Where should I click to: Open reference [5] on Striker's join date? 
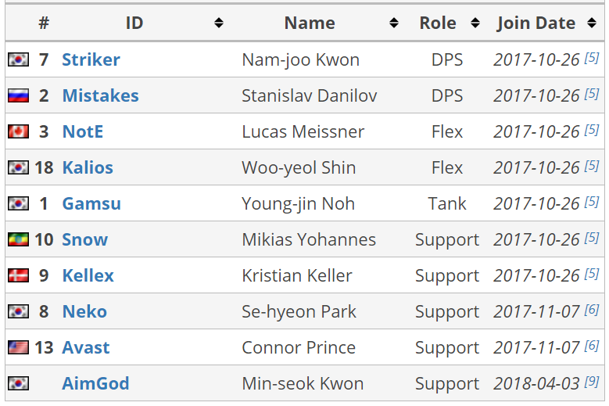coord(592,58)
